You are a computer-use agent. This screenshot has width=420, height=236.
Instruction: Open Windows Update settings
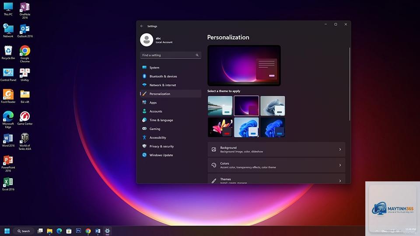170,155
